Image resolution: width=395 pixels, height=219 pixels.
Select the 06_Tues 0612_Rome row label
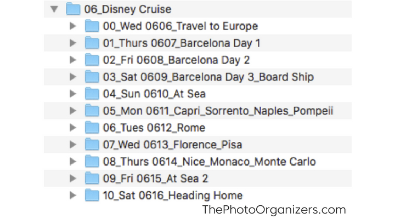[x=154, y=128]
